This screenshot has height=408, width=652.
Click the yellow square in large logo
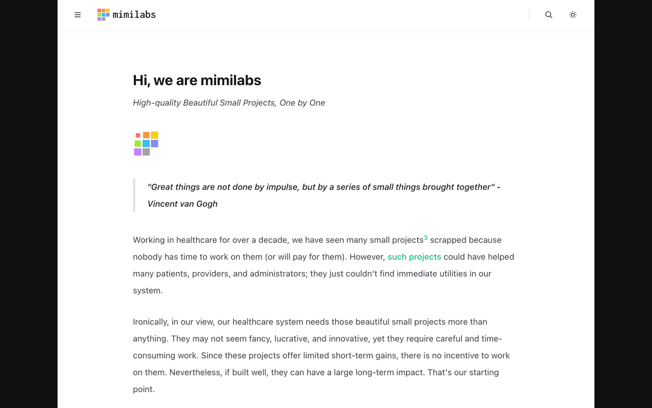tap(154, 135)
